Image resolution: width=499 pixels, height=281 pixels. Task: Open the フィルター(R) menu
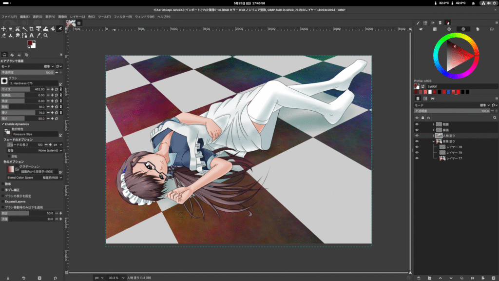pos(123,17)
